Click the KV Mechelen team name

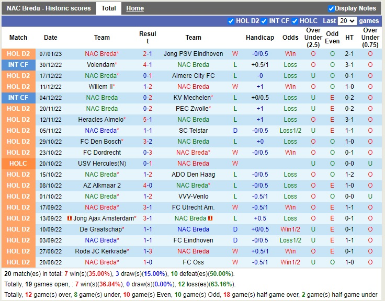[193, 98]
